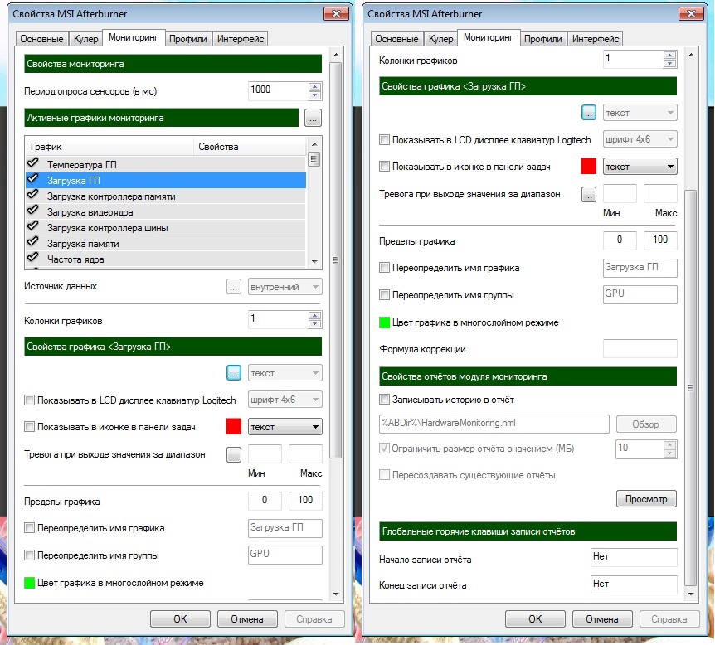This screenshot has height=645, width=715.
Task: Enable taskbar icon display checkbox in left window
Action: click(x=29, y=427)
